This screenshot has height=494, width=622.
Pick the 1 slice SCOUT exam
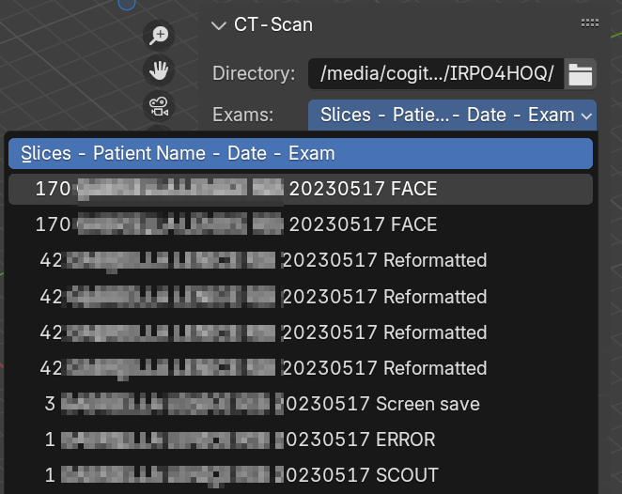pos(301,475)
